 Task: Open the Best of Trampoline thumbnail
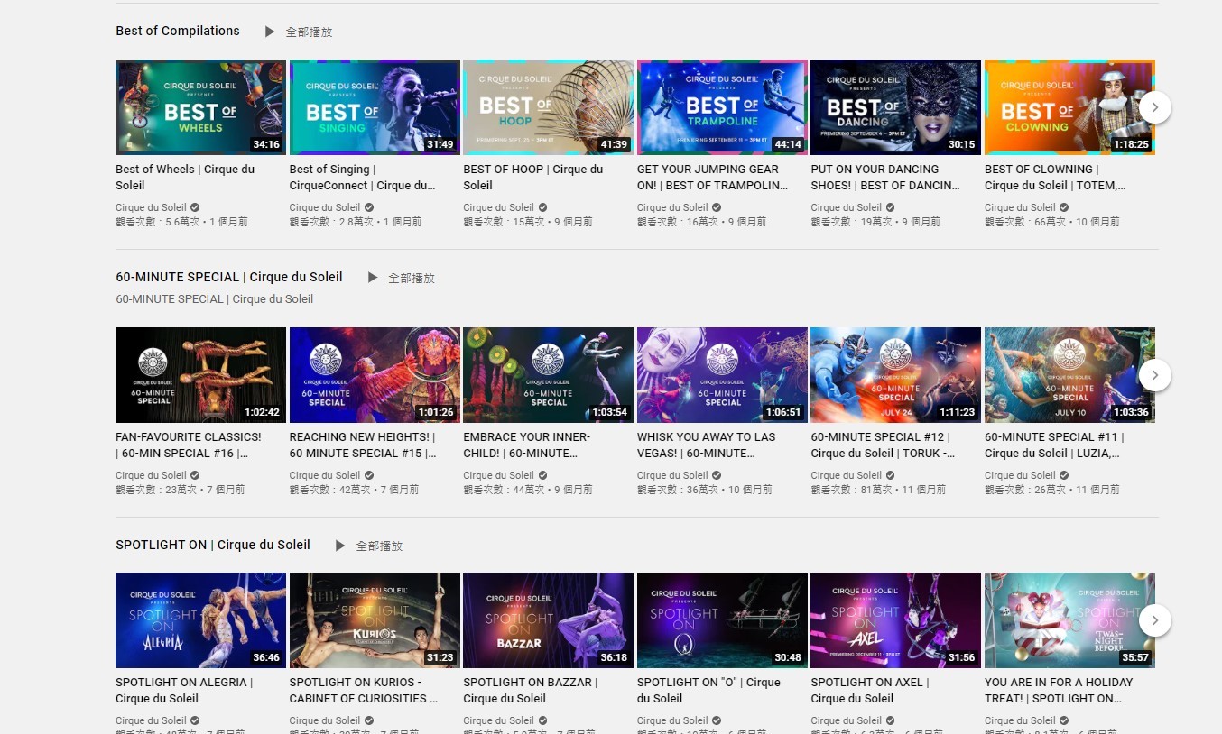(x=722, y=107)
